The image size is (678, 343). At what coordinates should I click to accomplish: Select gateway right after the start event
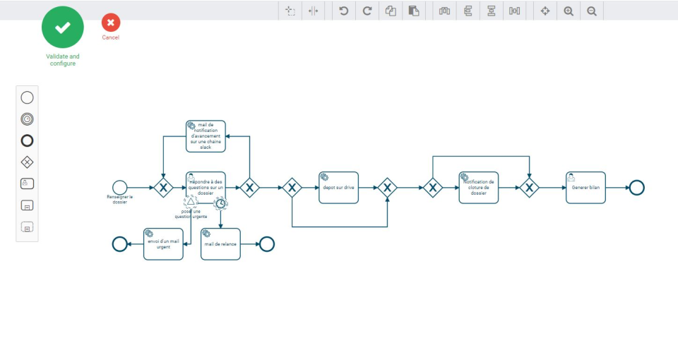163,188
